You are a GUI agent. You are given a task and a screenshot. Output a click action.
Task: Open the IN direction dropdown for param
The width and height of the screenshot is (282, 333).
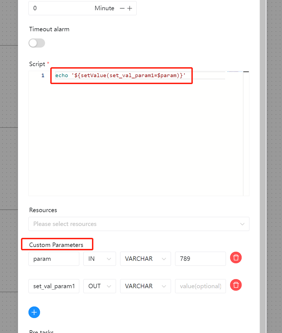(x=99, y=259)
